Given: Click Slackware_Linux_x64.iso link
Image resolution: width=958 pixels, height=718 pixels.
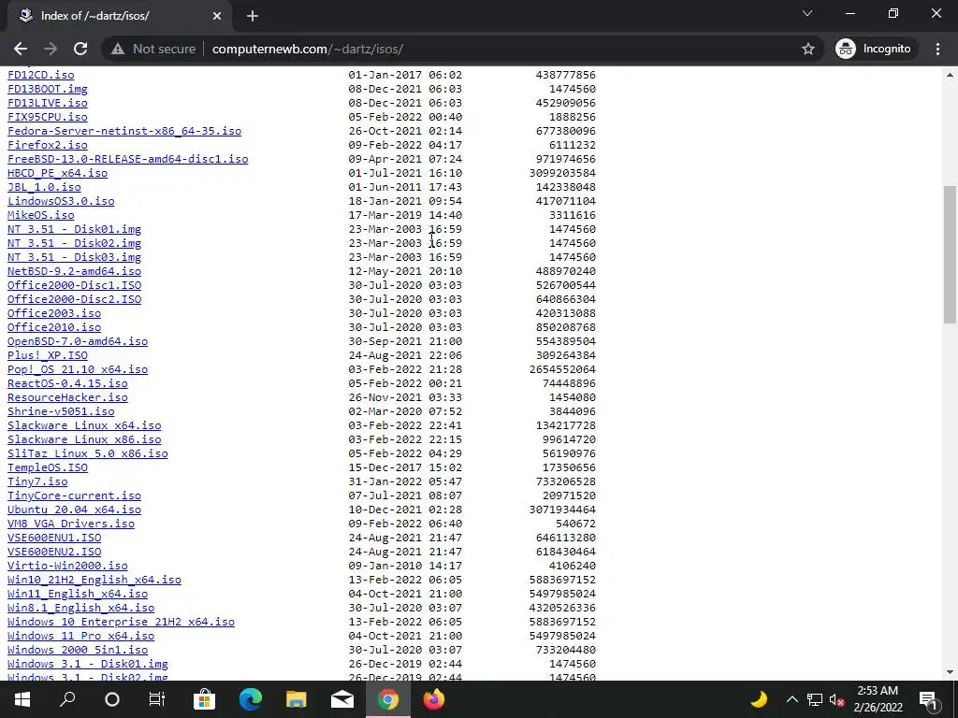Looking at the screenshot, I should (84, 425).
